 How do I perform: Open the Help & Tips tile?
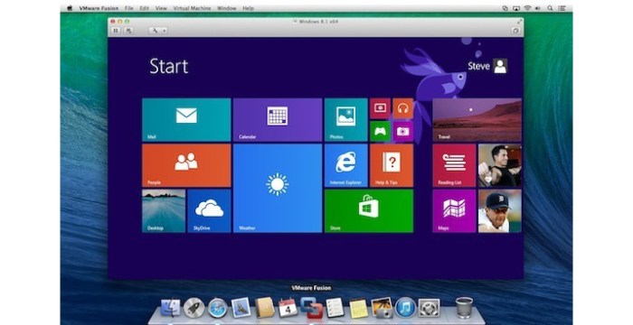(392, 165)
